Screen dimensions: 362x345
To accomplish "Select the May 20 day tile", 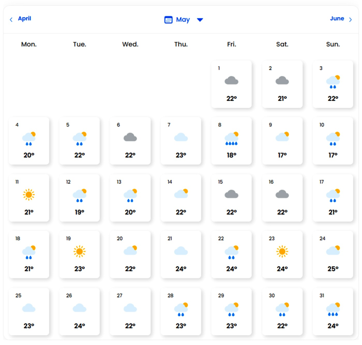I will tap(130, 254).
